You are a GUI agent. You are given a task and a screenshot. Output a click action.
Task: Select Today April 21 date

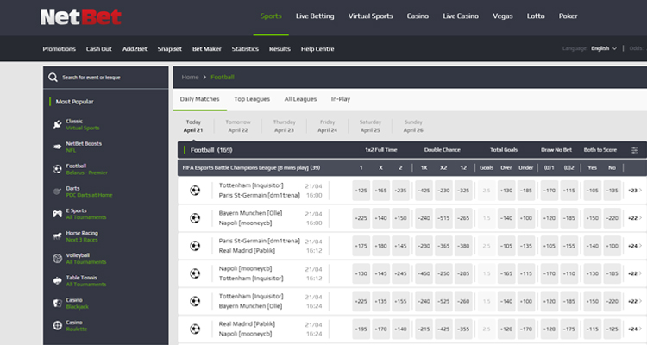193,126
